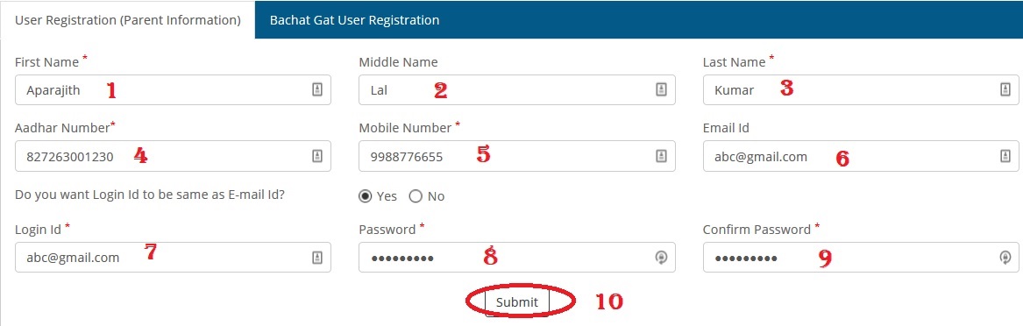This screenshot has height=326, width=1023.
Task: Focus the Aadhar Number input field
Action: [173, 156]
